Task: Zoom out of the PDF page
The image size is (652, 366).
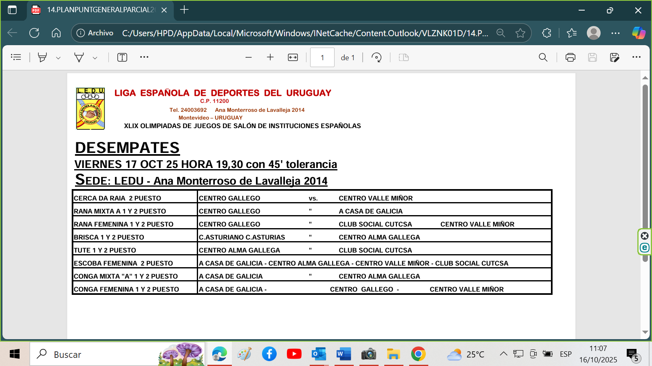Action: coord(249,57)
